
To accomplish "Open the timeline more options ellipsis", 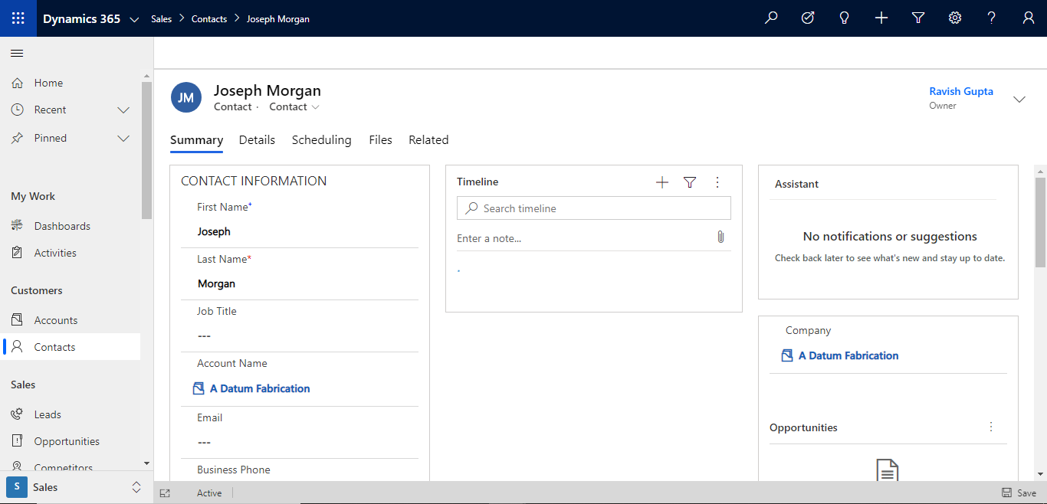I will click(717, 182).
